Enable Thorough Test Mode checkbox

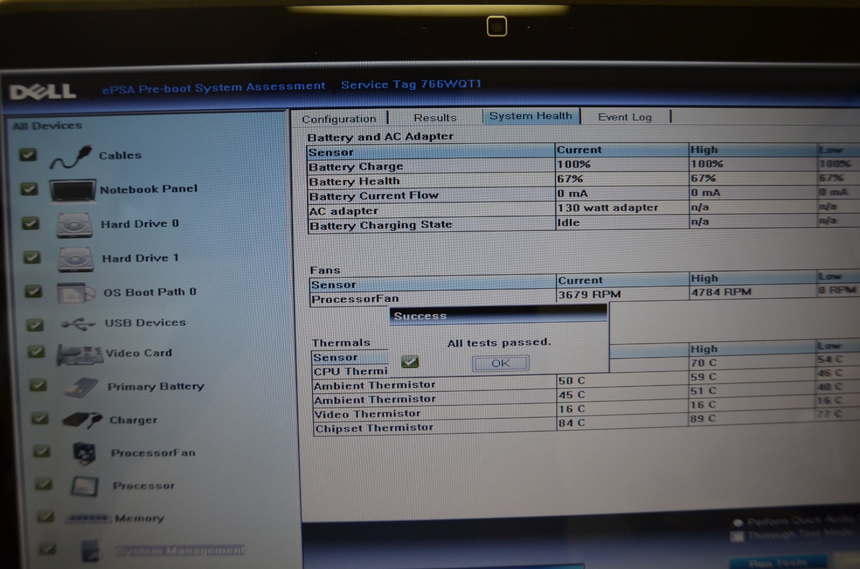(737, 536)
